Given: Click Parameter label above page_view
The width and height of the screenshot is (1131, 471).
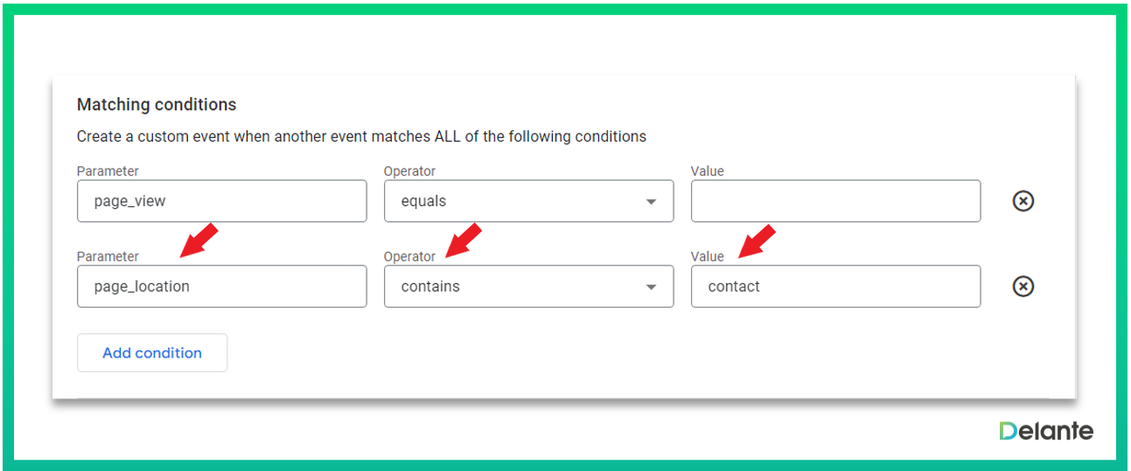Looking at the screenshot, I should [x=108, y=171].
